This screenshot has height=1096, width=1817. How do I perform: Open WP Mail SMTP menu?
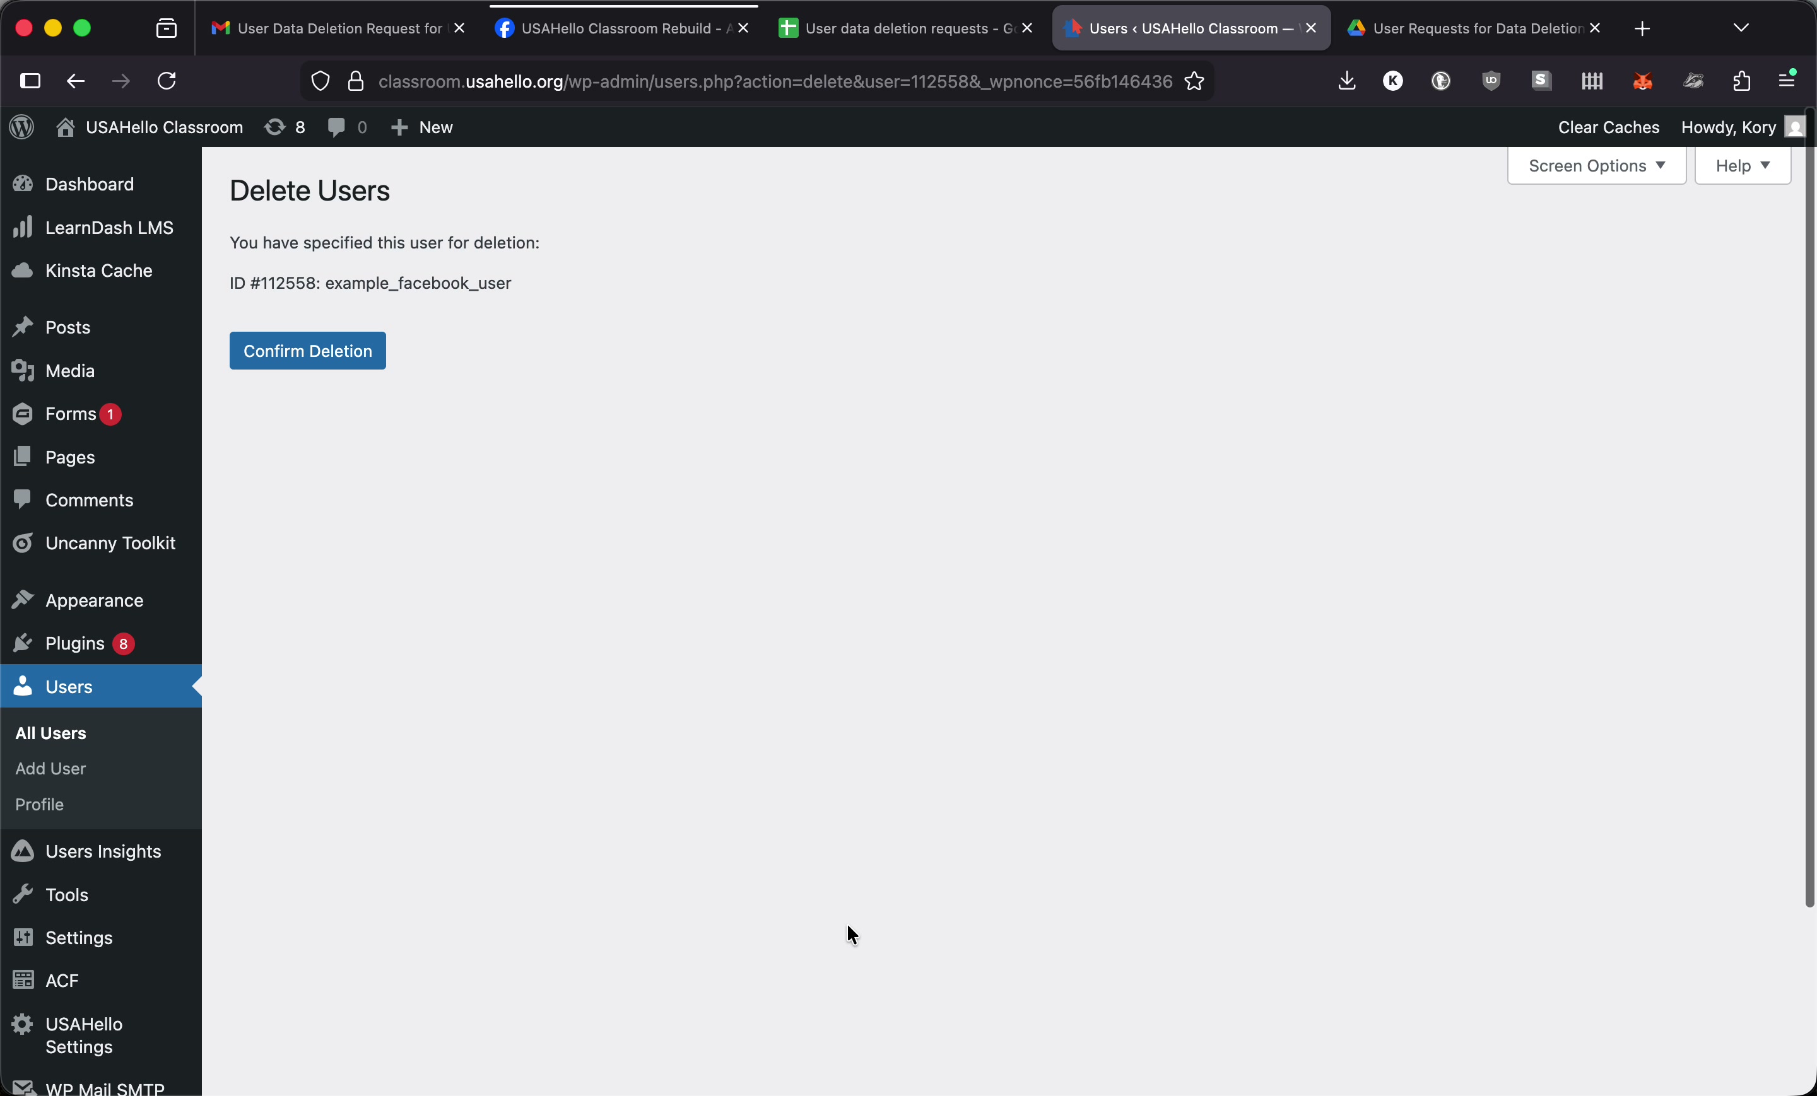pyautogui.click(x=101, y=1087)
